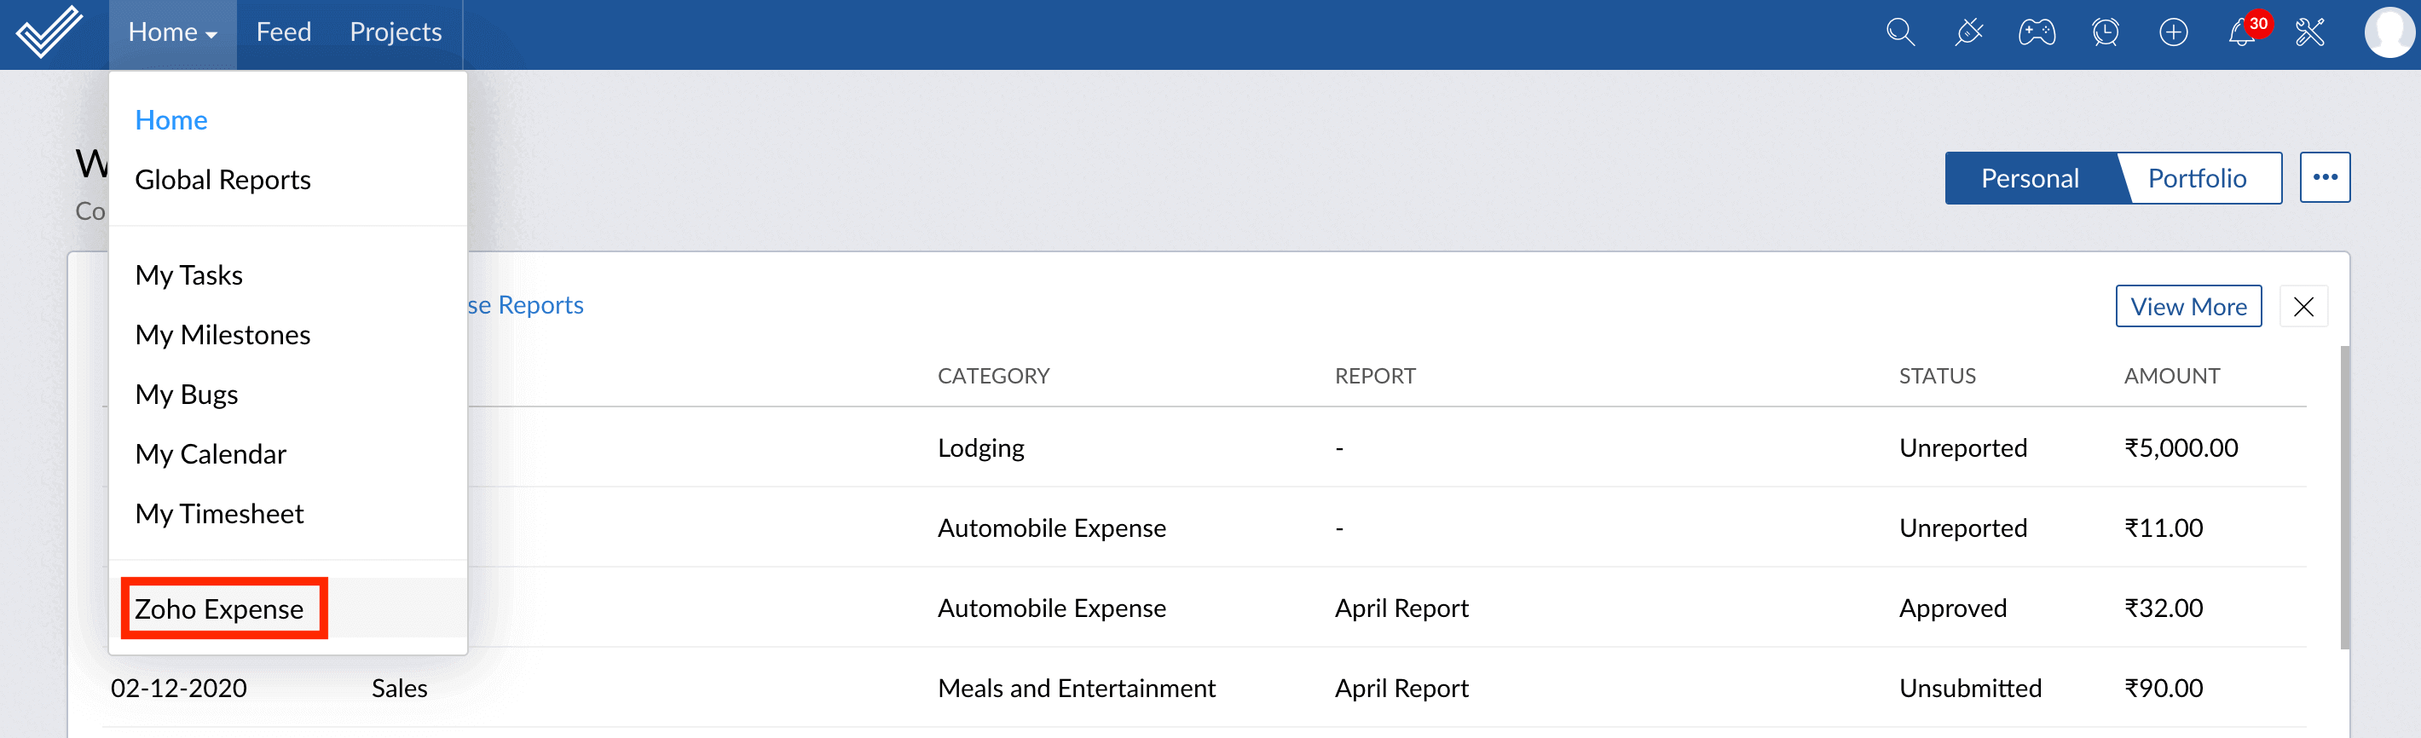The image size is (2421, 738).
Task: Open the three-dot more options menu
Action: click(x=2324, y=178)
